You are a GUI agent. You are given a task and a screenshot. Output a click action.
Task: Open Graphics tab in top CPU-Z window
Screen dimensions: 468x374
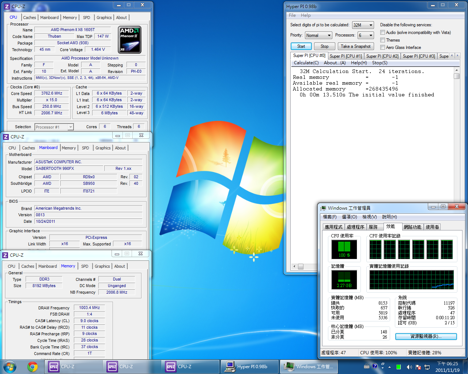(104, 18)
